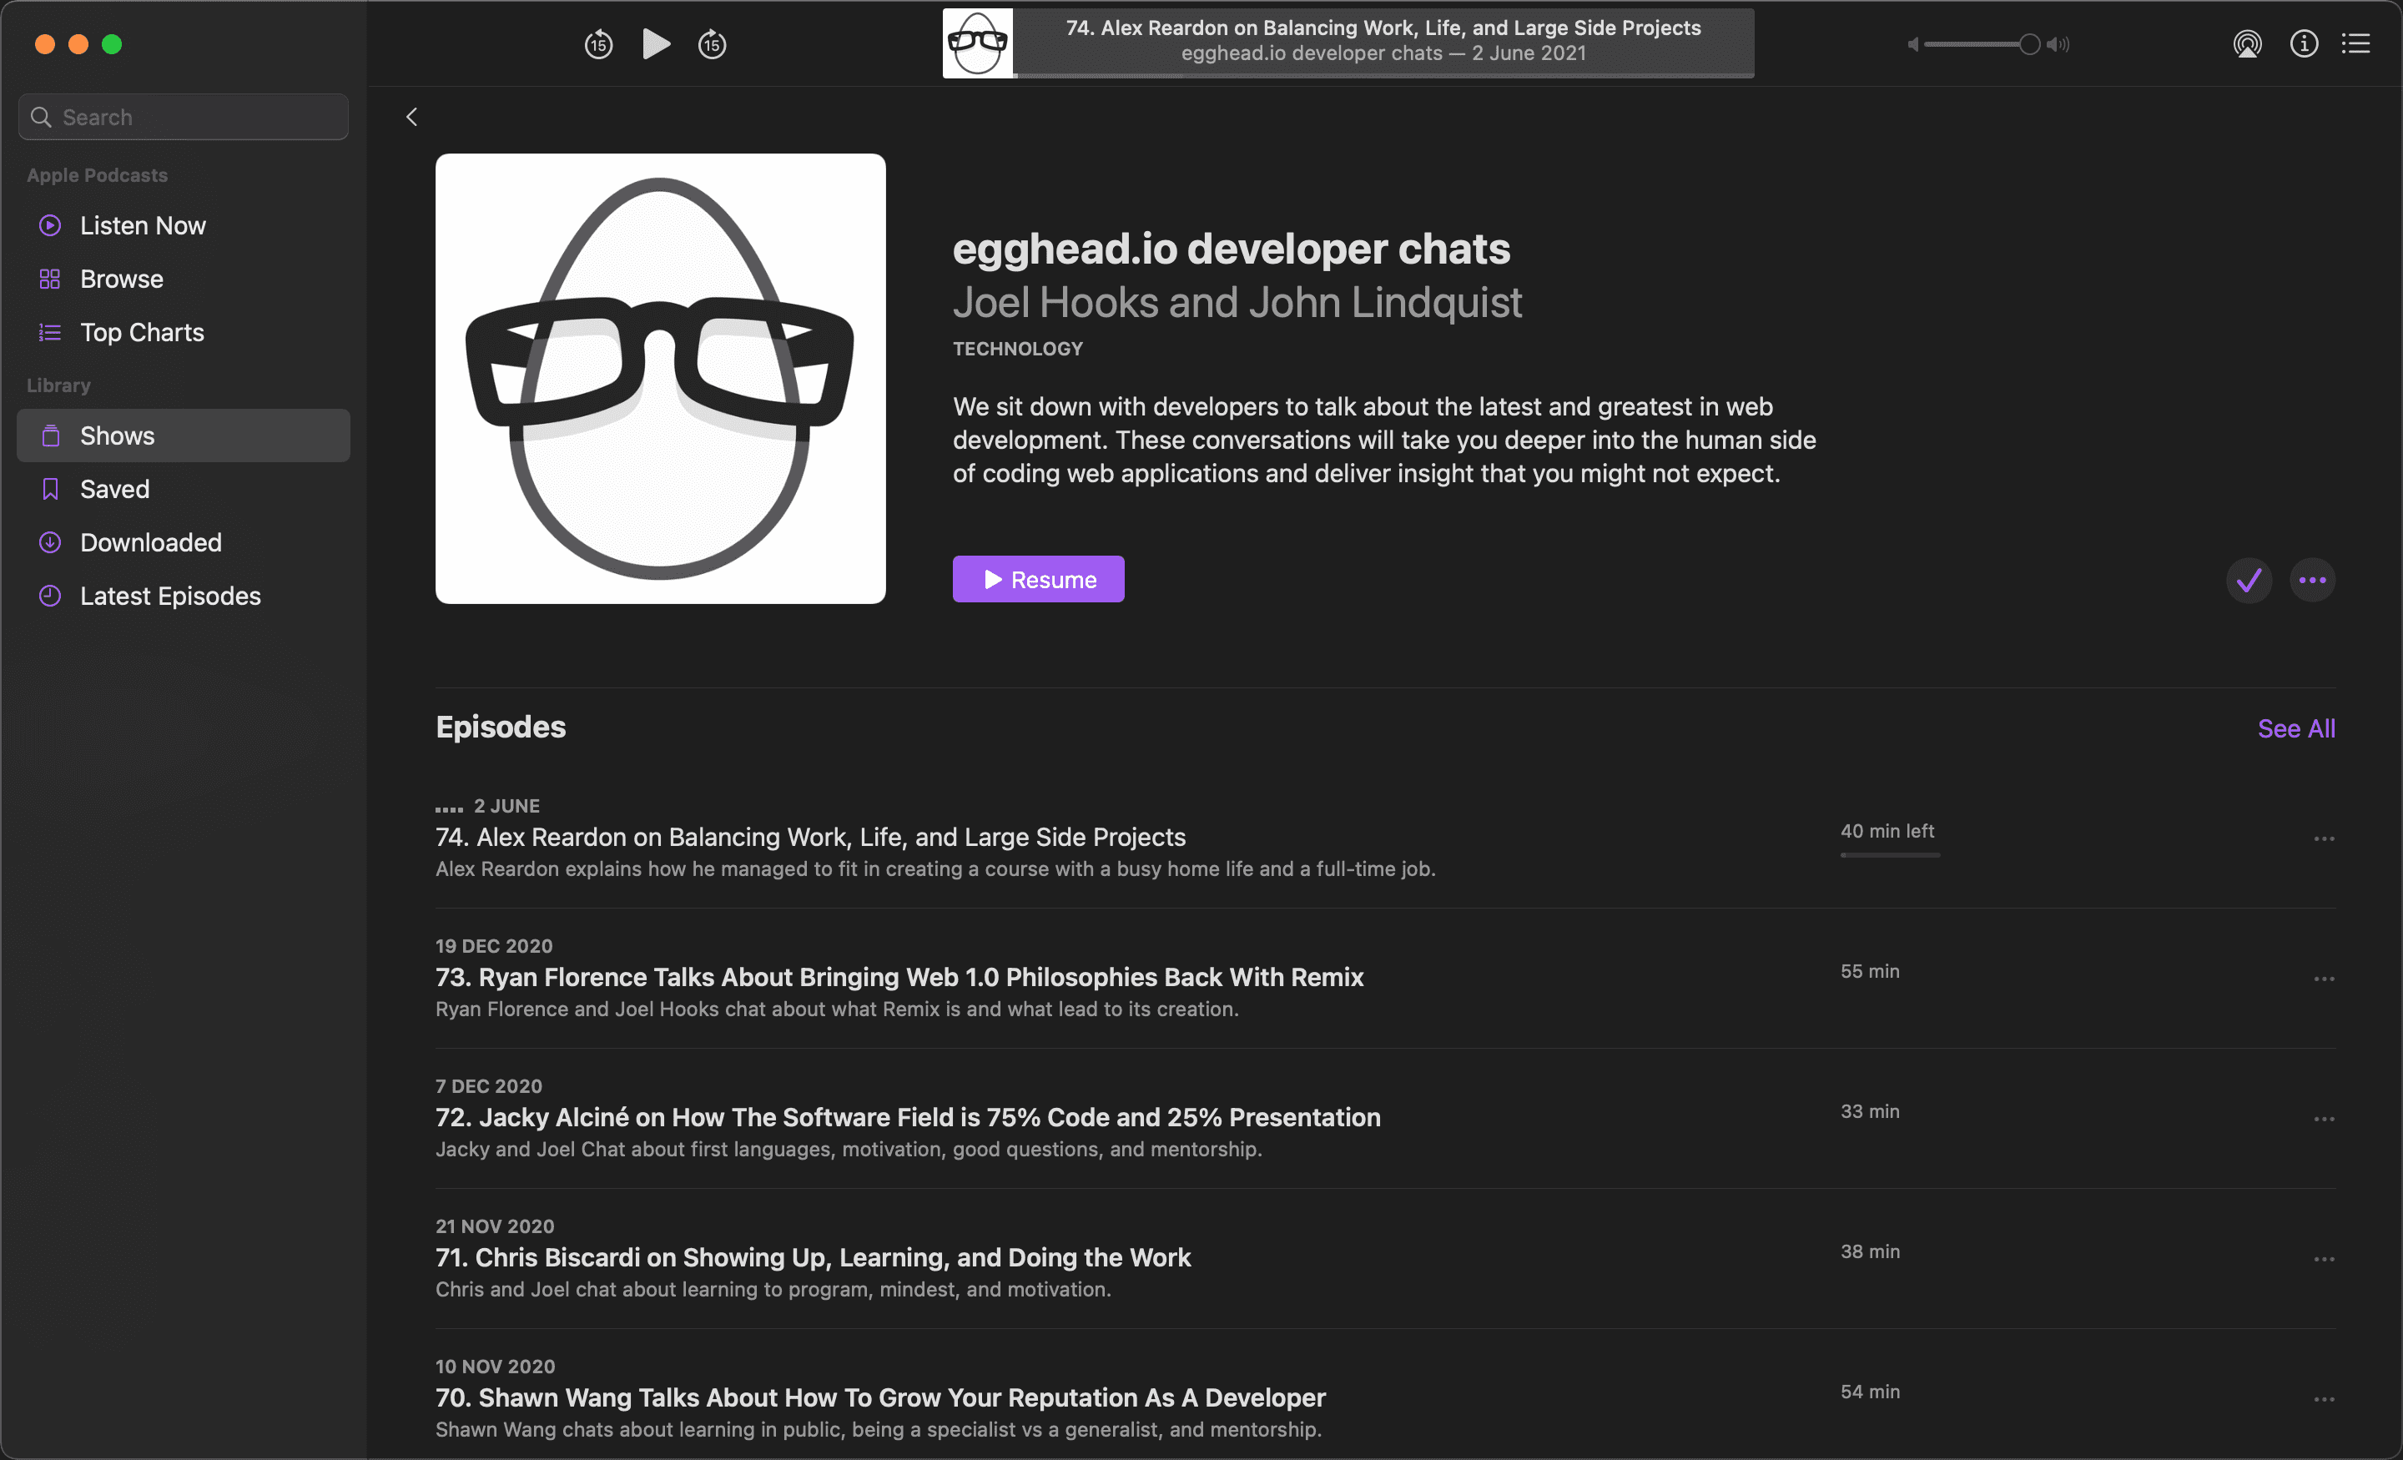The height and width of the screenshot is (1460, 2403).
Task: Click the egghead.io show artwork
Action: point(660,379)
